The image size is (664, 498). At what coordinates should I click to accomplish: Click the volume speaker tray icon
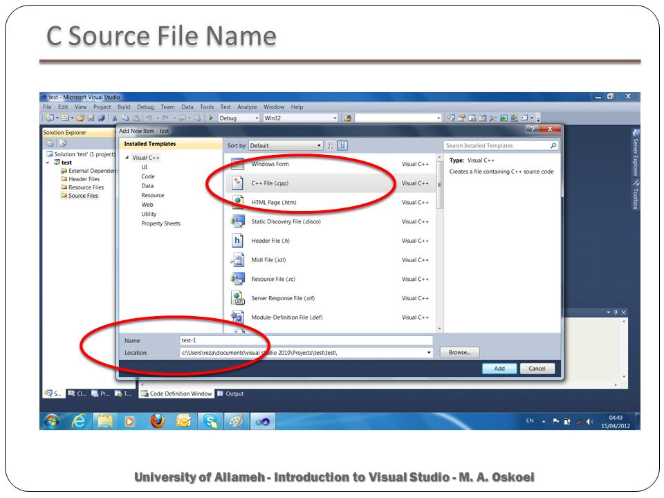pyautogui.click(x=589, y=421)
